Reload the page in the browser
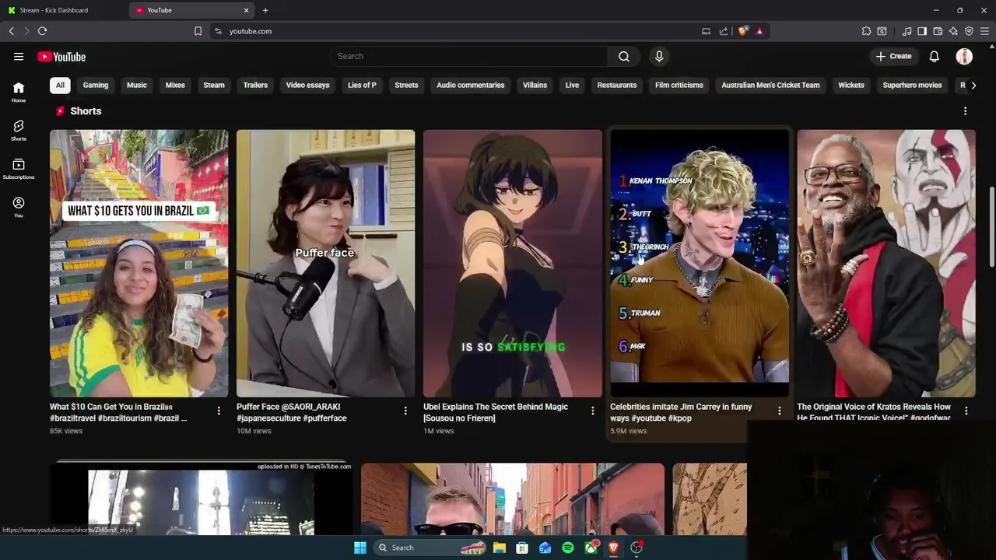Image resolution: width=996 pixels, height=560 pixels. [42, 31]
